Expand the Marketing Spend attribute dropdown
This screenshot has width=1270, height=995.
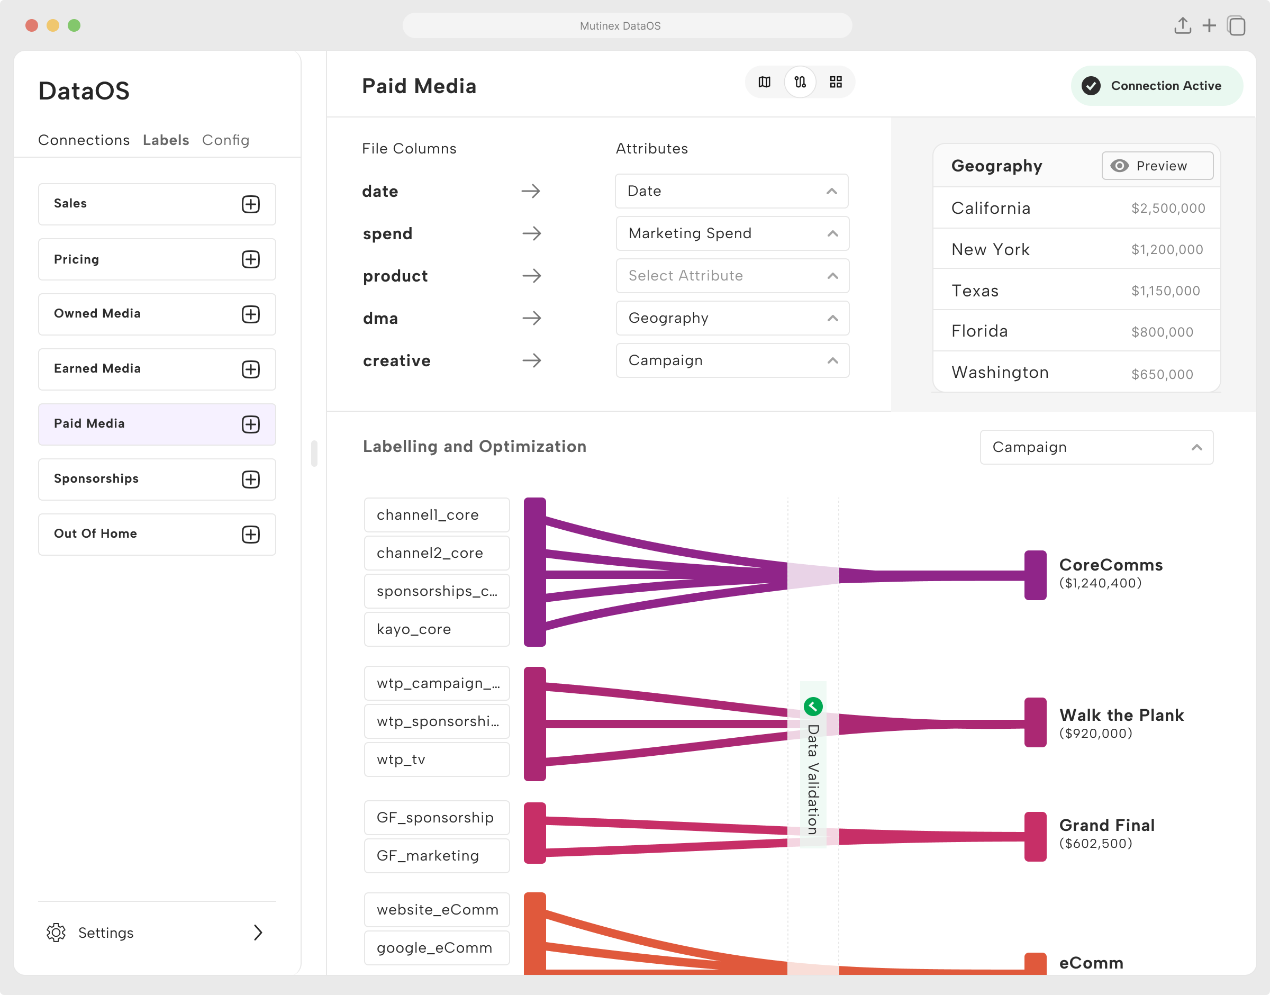point(732,233)
